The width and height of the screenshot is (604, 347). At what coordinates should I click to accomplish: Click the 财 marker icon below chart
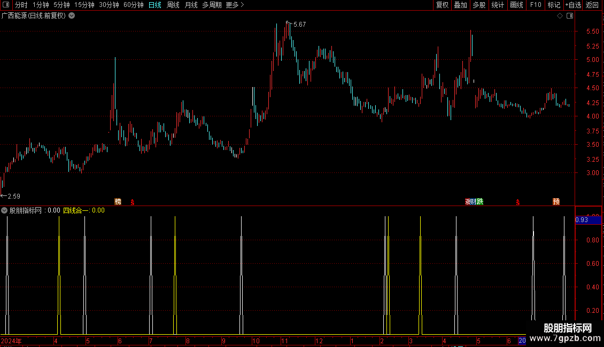473,202
